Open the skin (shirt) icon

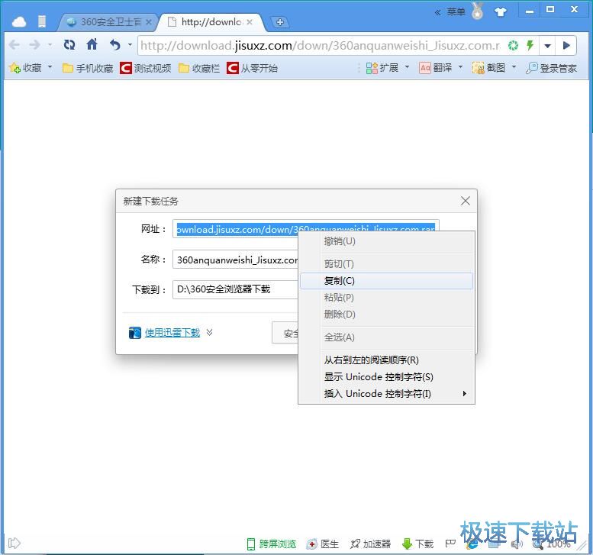click(x=501, y=12)
